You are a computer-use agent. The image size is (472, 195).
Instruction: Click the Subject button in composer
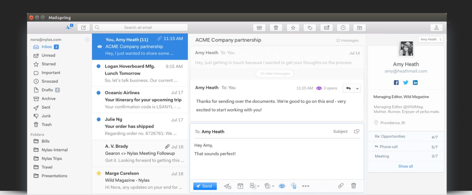coord(340,131)
